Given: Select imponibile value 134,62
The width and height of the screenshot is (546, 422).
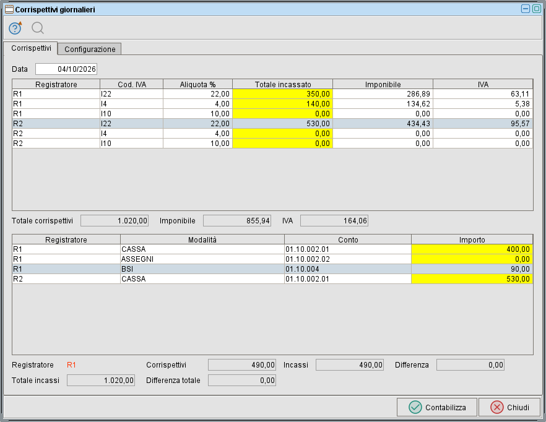Looking at the screenshot, I should (x=383, y=104).
